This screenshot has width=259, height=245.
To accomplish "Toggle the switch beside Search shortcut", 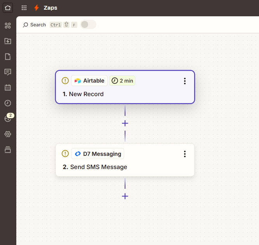I will coord(88,24).
